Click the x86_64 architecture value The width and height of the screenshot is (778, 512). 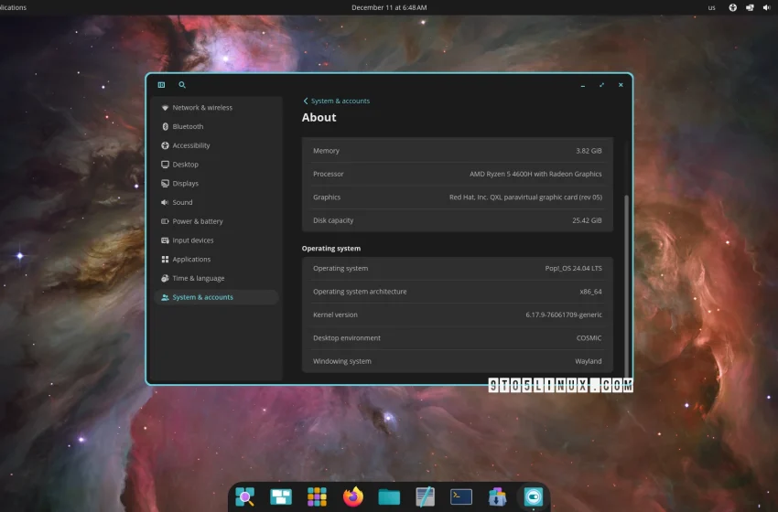[x=590, y=292]
